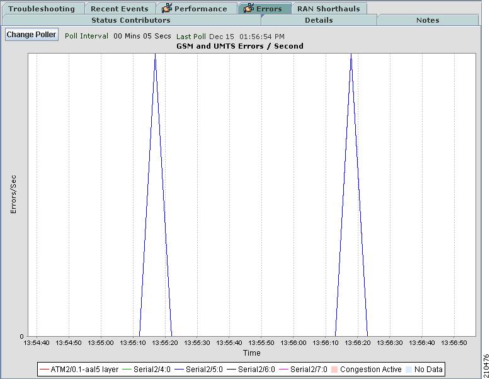Click the red ATM2/0.1-aal5 legend line

click(44, 370)
